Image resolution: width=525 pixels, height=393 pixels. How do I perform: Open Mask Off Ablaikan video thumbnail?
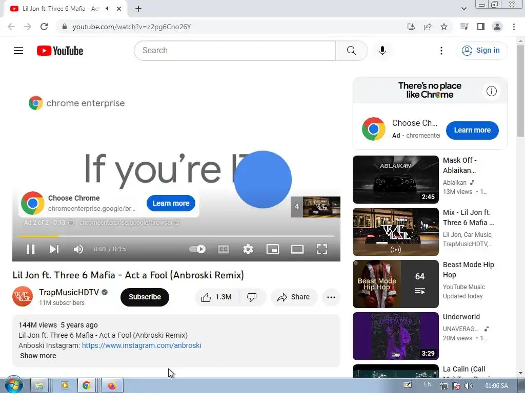(395, 180)
